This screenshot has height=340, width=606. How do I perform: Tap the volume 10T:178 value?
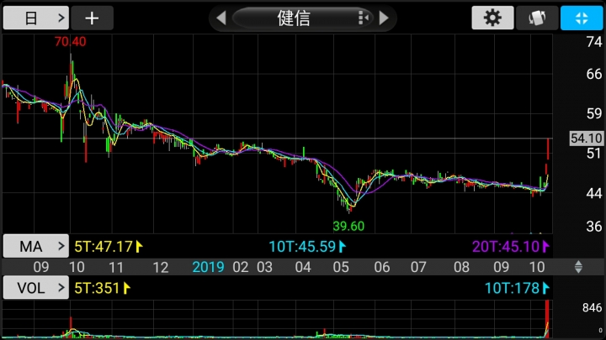pos(512,288)
